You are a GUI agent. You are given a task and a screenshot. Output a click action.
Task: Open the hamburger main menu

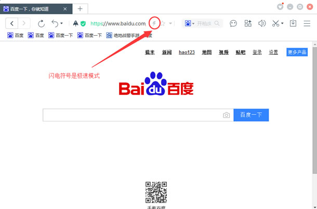pyautogui.click(x=307, y=23)
